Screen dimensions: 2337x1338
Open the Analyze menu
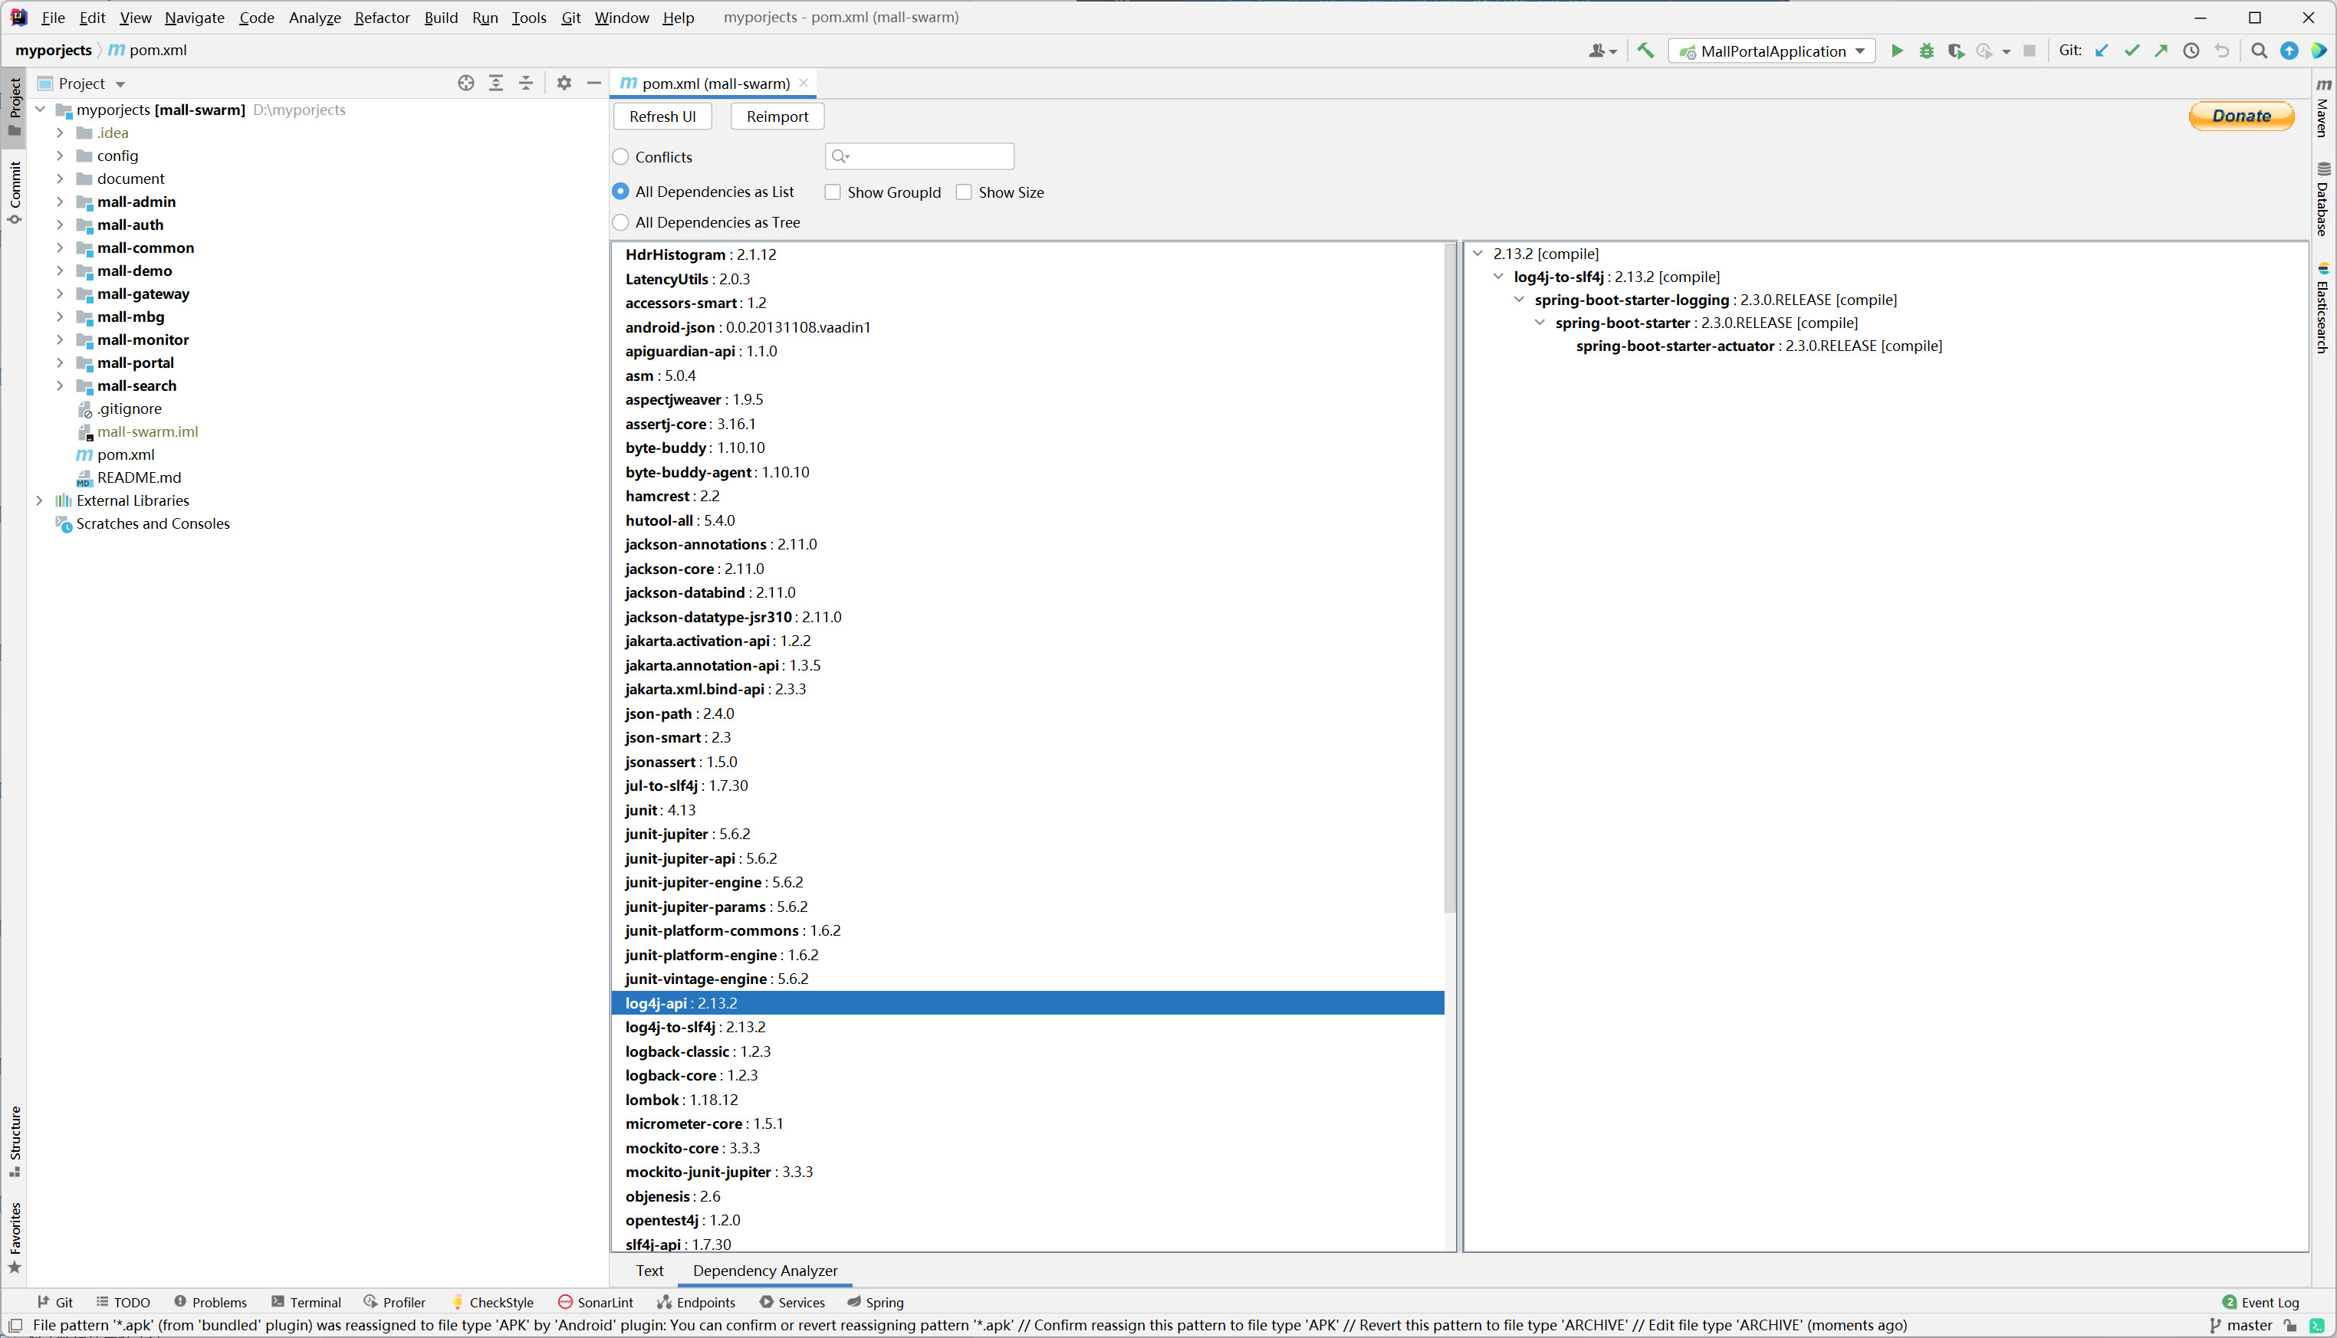click(314, 18)
